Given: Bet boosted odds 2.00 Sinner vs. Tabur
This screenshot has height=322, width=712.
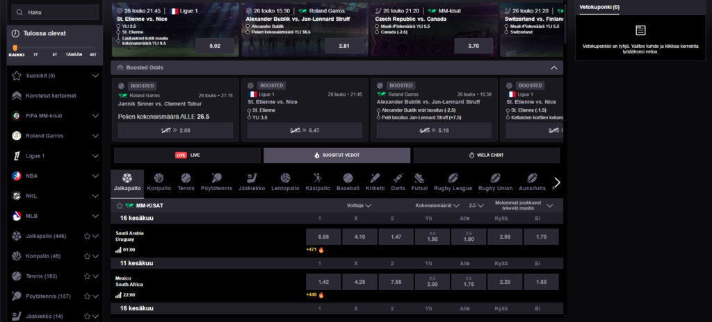Looking at the screenshot, I should point(175,130).
